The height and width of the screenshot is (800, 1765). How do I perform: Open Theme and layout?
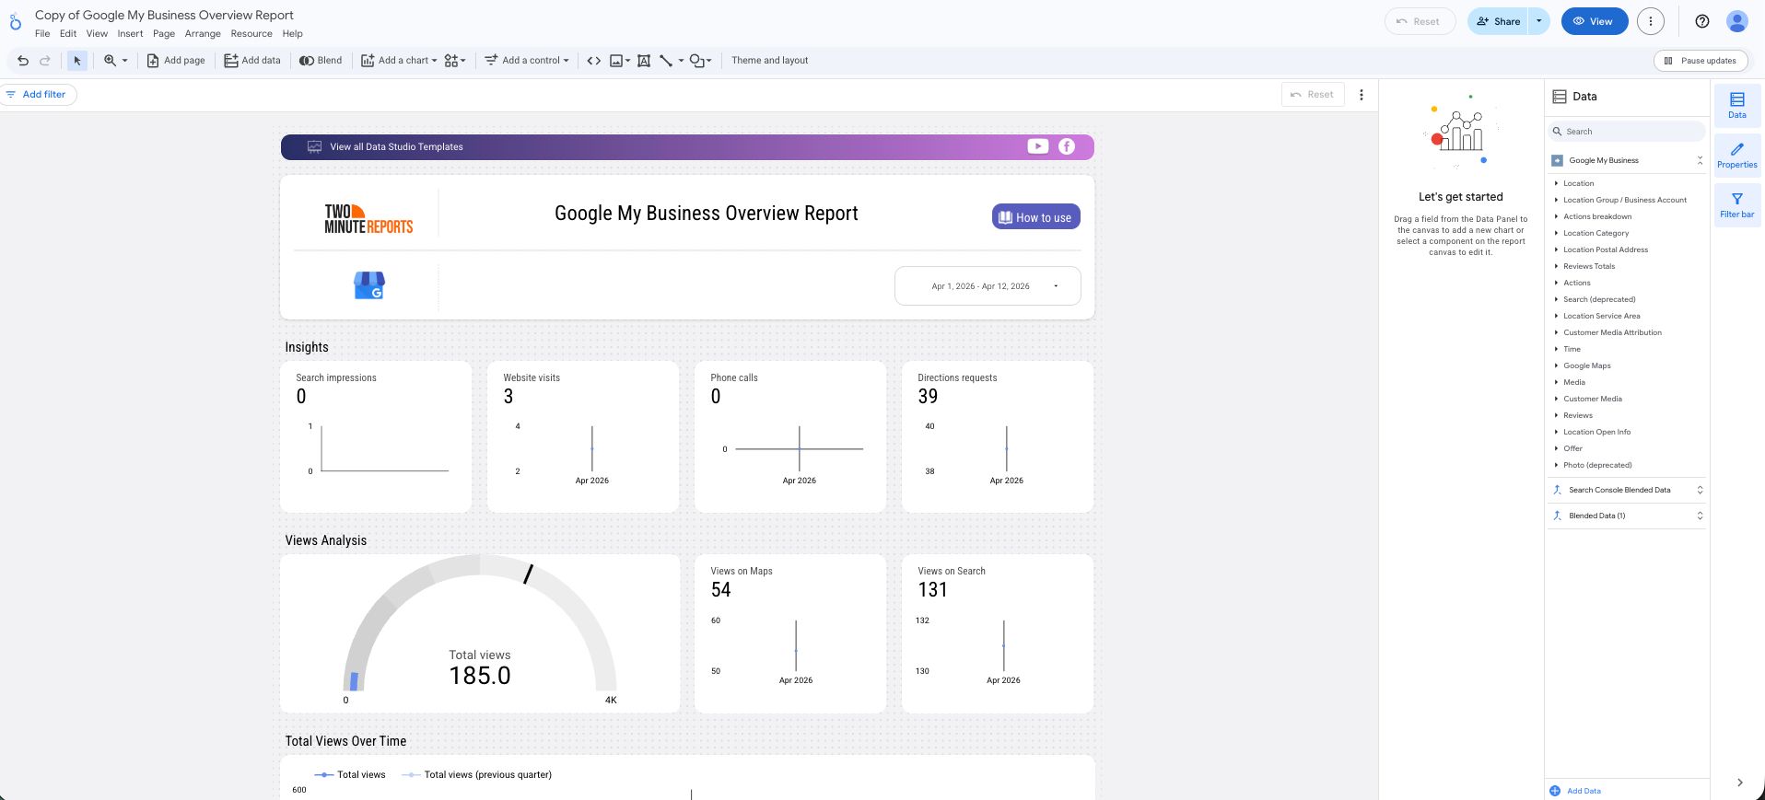click(x=769, y=61)
